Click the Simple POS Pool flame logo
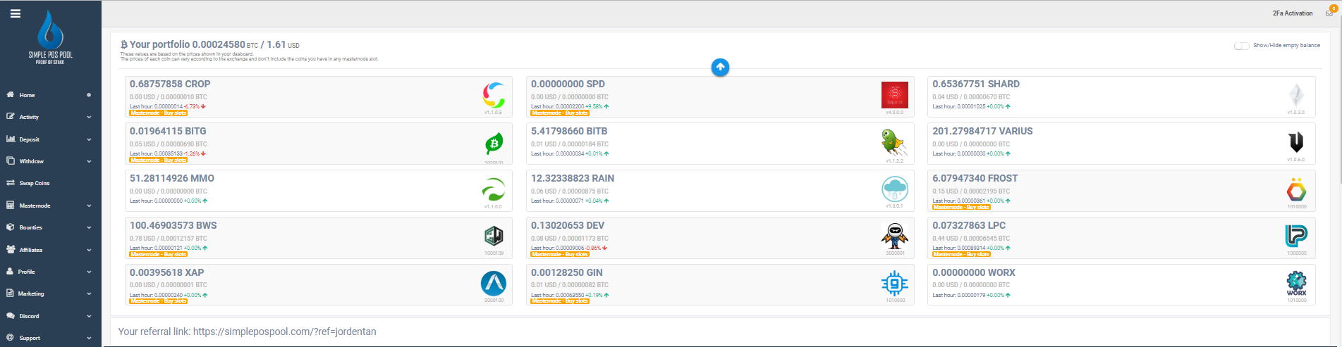The height and width of the screenshot is (347, 1342). 50,30
